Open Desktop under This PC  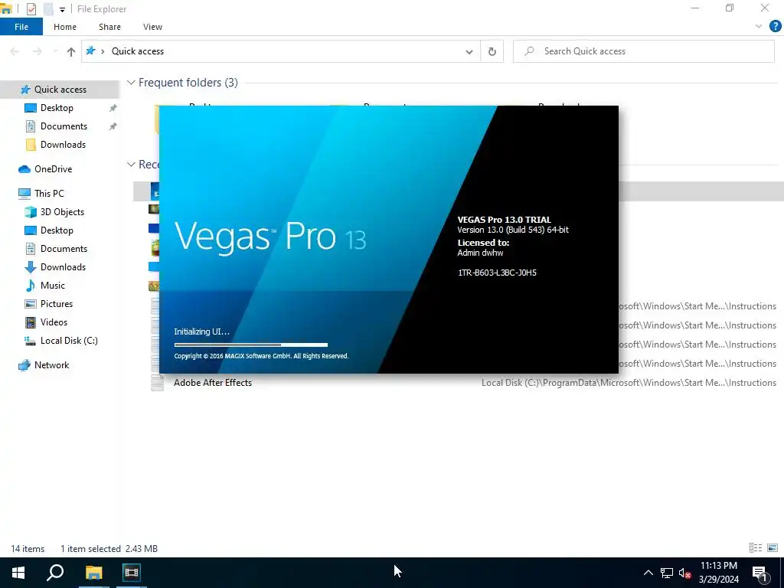tap(57, 230)
